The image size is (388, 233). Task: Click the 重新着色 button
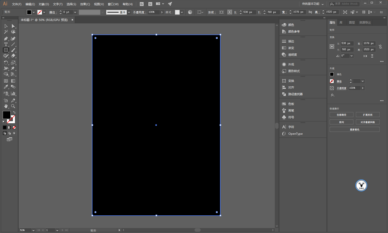point(354,129)
